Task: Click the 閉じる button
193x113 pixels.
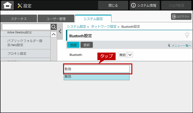Action: click(x=113, y=5)
